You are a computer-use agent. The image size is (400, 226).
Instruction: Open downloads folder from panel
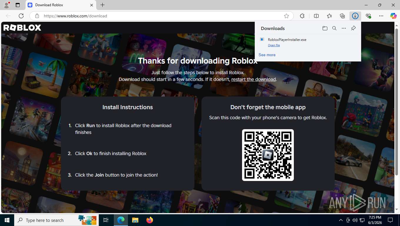325,28
